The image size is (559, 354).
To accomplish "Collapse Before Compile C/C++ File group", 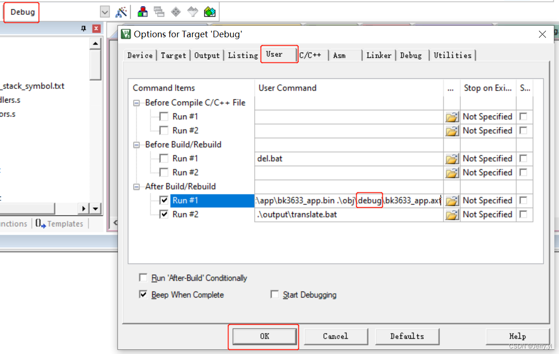I will click(136, 103).
